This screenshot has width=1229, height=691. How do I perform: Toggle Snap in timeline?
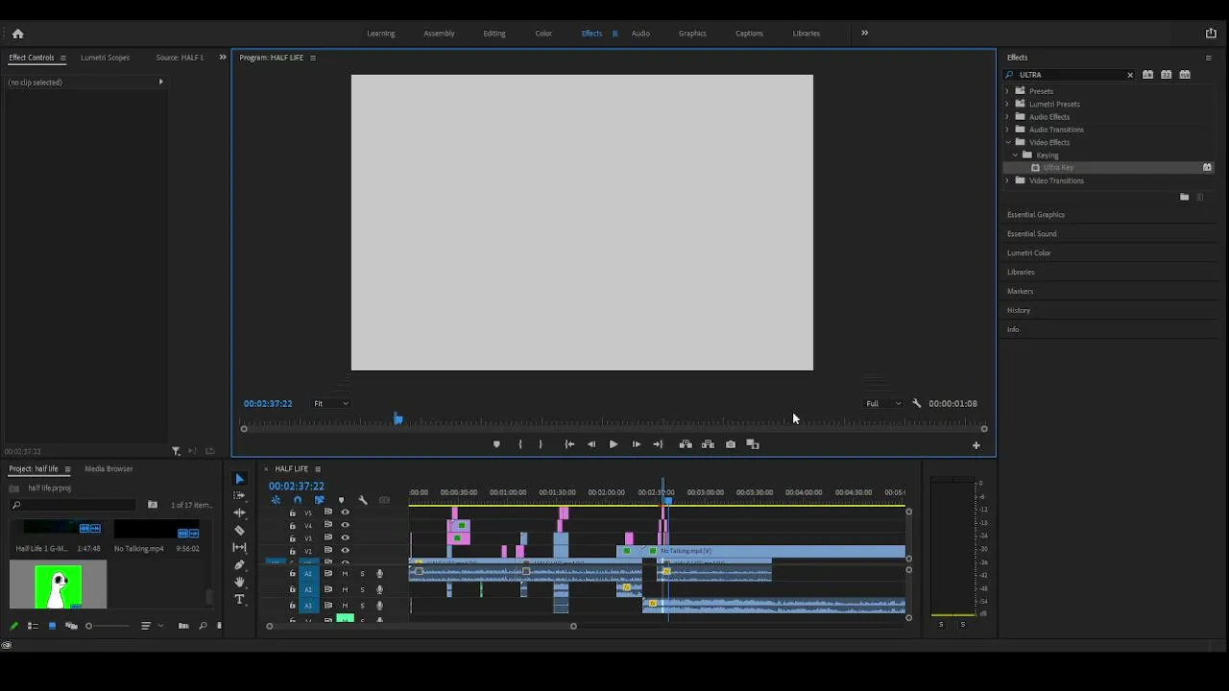coord(298,500)
